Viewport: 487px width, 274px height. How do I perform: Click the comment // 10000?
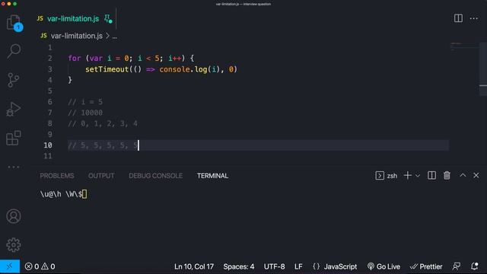(x=85, y=113)
